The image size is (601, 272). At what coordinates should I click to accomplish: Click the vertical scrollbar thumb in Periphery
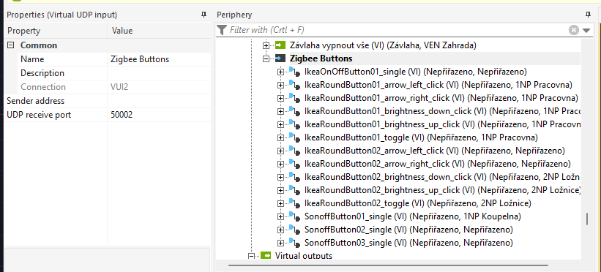coord(587,219)
